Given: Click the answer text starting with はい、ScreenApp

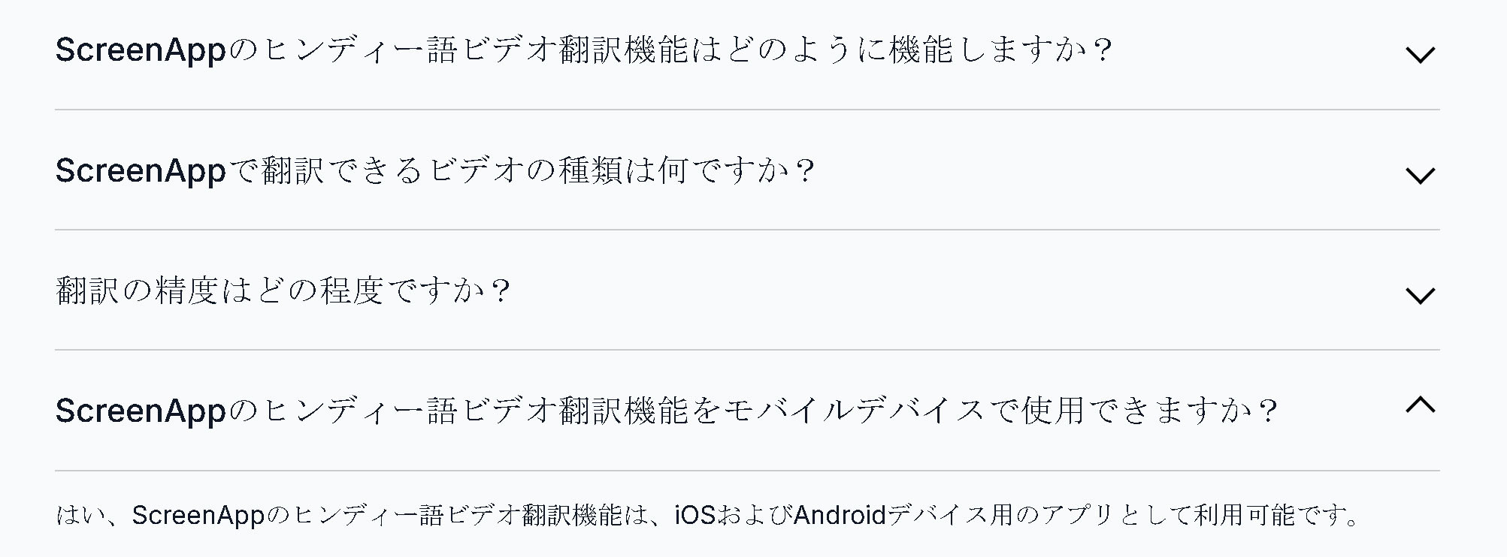Looking at the screenshot, I should click(x=707, y=516).
